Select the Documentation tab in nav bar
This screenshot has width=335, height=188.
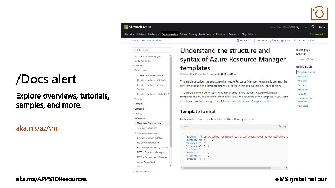(x=170, y=34)
